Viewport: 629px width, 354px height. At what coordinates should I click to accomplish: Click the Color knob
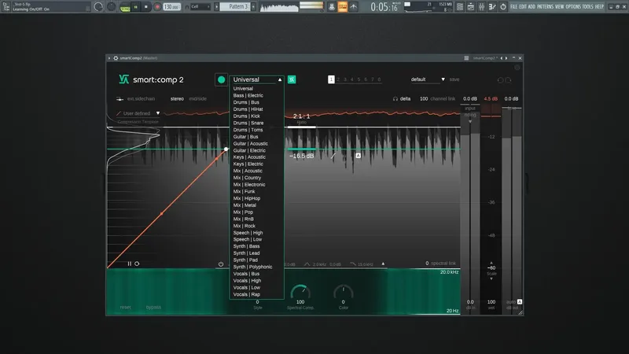point(344,291)
